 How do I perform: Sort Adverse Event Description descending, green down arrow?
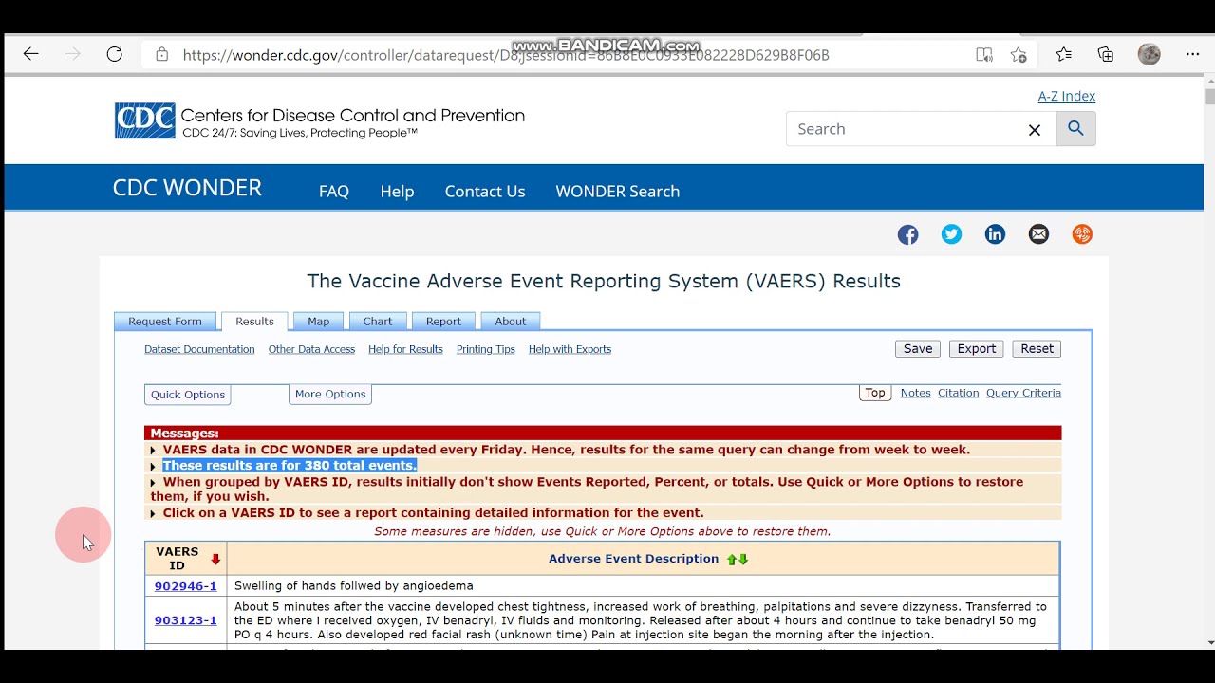pos(743,560)
